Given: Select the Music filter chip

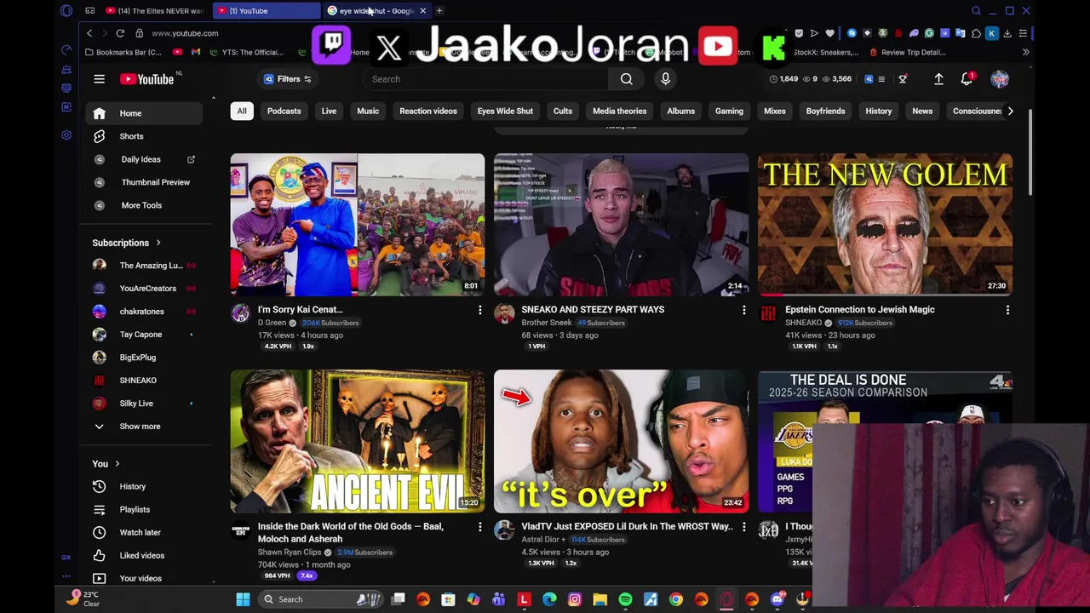Looking at the screenshot, I should (x=368, y=111).
